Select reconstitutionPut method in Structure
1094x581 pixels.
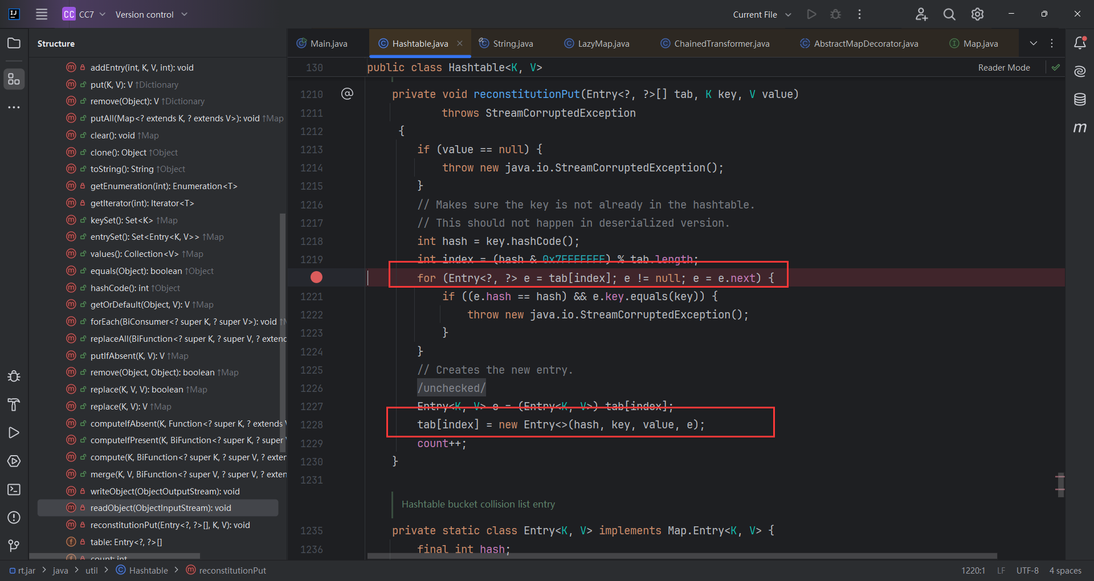158,525
